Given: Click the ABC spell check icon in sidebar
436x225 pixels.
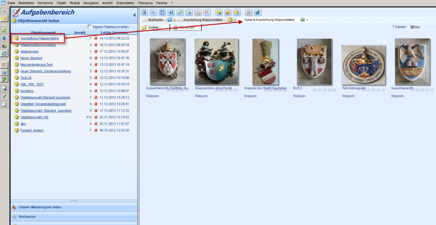Looking at the screenshot, I should point(4,80).
